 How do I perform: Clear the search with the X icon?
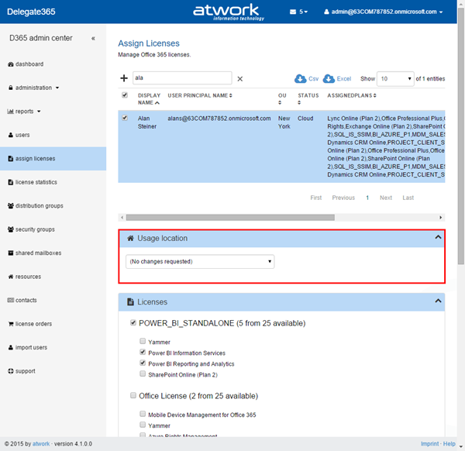pyautogui.click(x=240, y=79)
